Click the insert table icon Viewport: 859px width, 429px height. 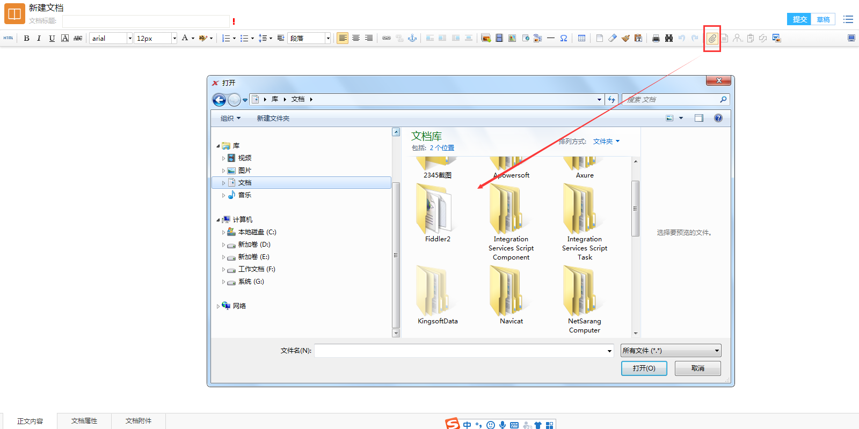pyautogui.click(x=581, y=38)
